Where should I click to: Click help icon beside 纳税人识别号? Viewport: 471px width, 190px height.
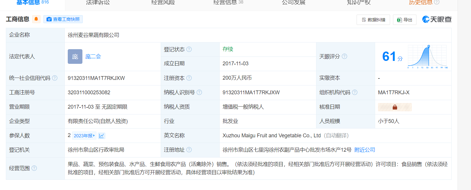(199, 92)
